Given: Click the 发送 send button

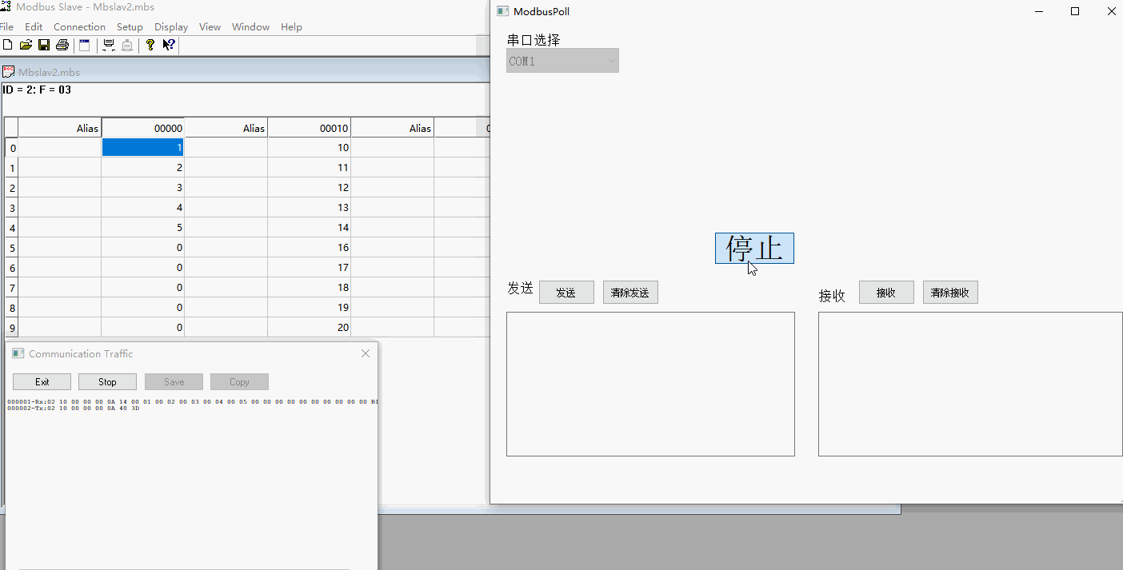Looking at the screenshot, I should click(566, 293).
